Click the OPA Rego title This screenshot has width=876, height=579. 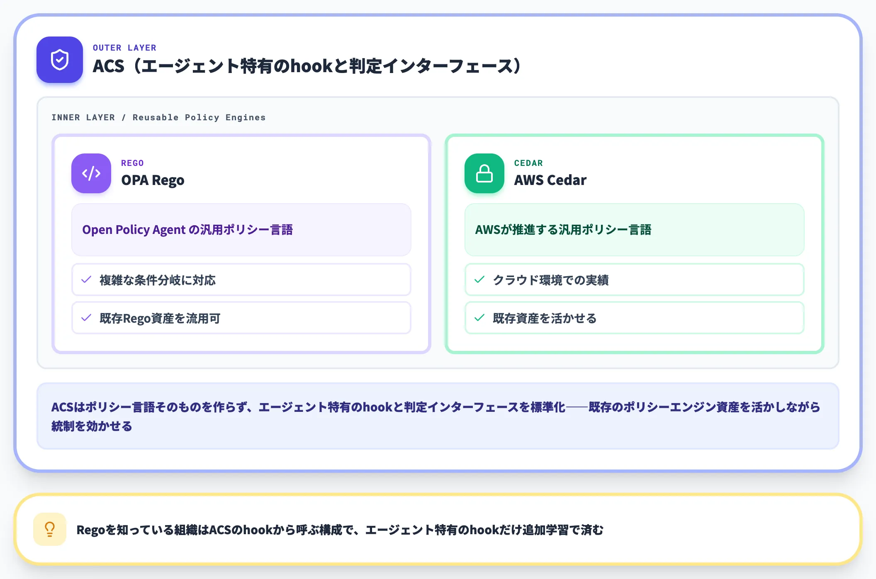153,180
